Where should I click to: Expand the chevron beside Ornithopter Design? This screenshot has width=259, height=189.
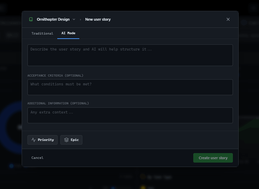point(74,19)
